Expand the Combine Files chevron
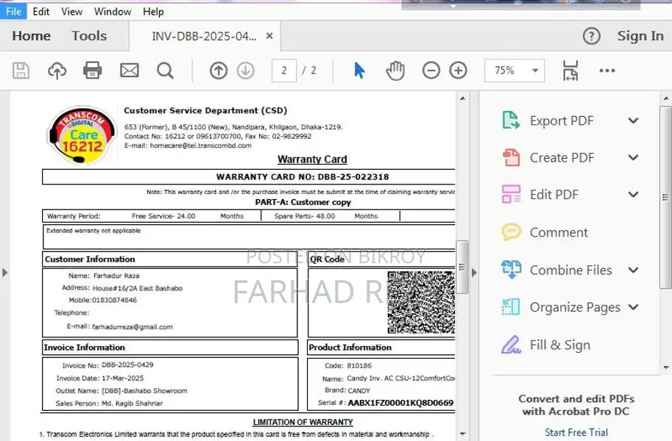Image resolution: width=672 pixels, height=441 pixels. (x=633, y=270)
